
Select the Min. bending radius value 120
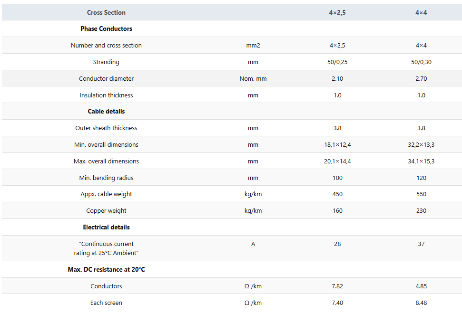(x=421, y=178)
